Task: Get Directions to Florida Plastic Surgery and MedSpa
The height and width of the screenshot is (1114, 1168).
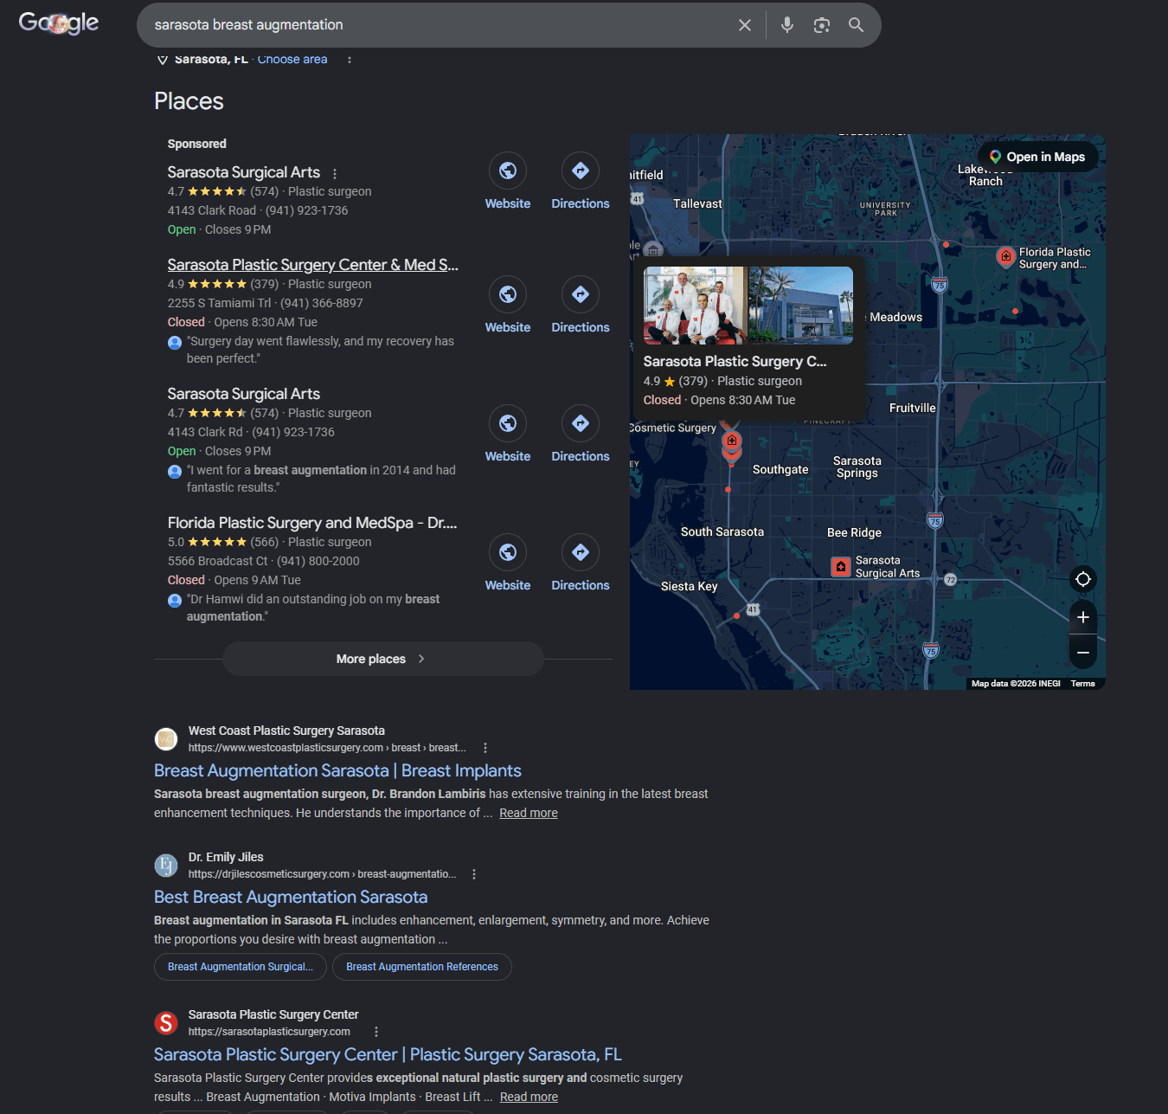Action: 581,552
